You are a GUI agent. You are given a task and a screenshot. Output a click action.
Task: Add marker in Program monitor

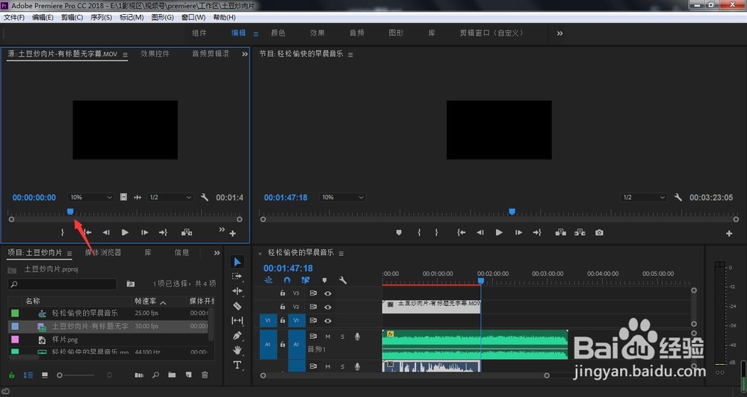[399, 232]
